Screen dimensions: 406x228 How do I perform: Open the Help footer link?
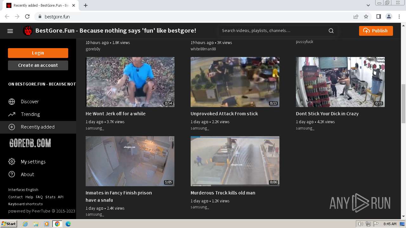[29, 197]
